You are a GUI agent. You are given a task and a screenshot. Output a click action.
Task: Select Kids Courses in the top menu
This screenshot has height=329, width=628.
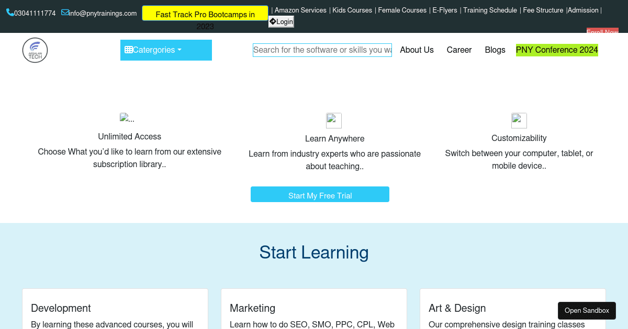pos(352,10)
